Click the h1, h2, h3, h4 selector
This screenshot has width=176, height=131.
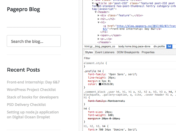(94, 126)
